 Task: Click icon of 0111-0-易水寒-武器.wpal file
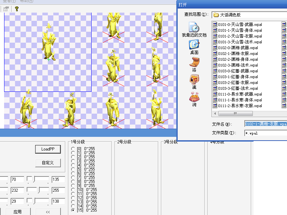215,94
